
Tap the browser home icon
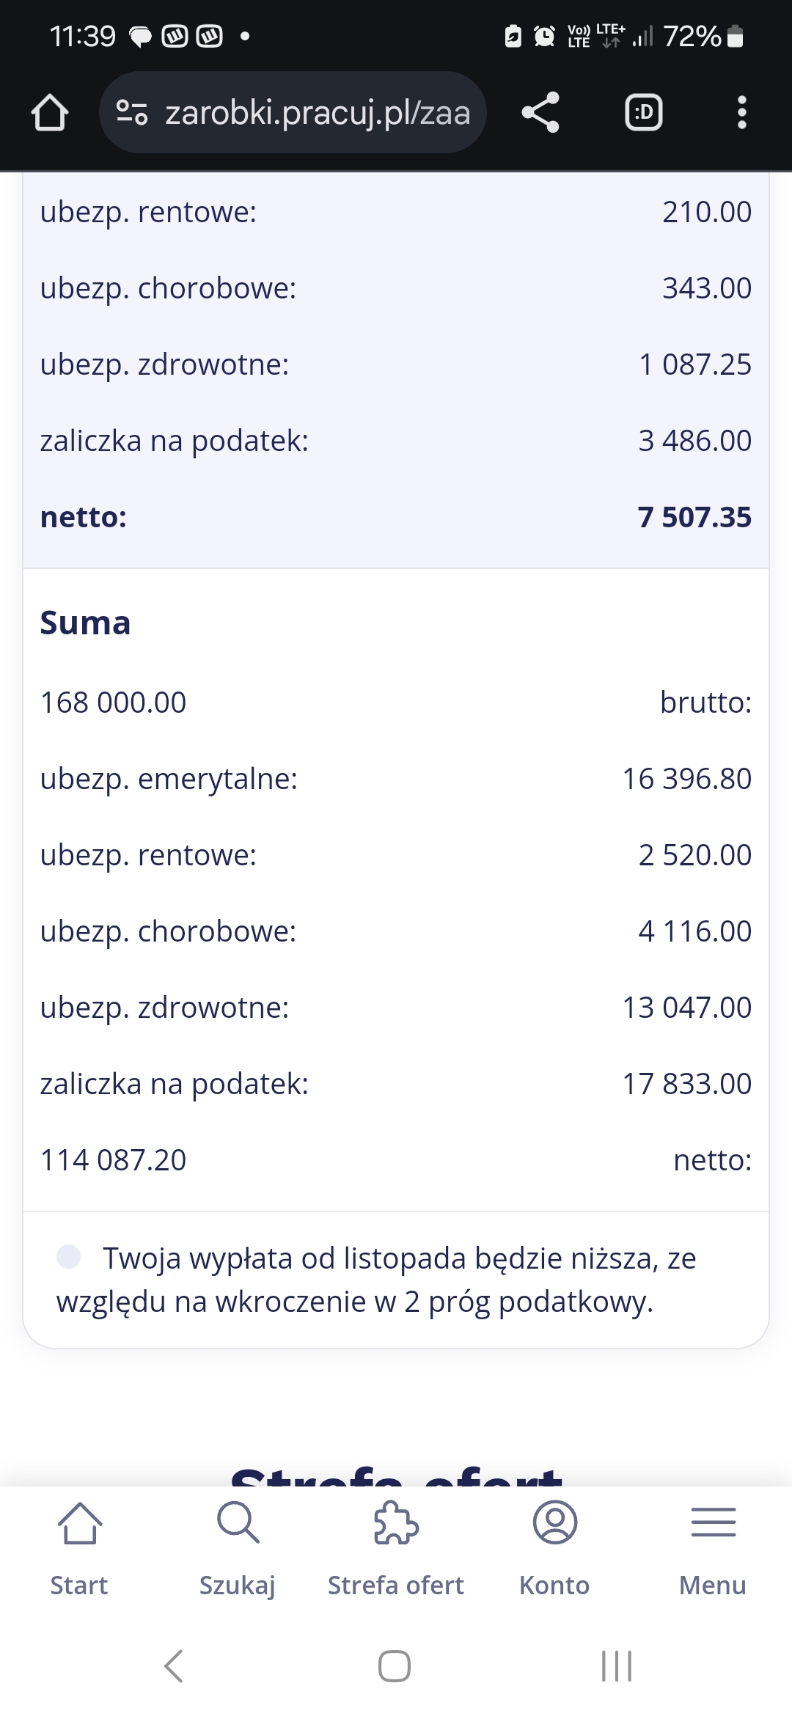coord(50,113)
